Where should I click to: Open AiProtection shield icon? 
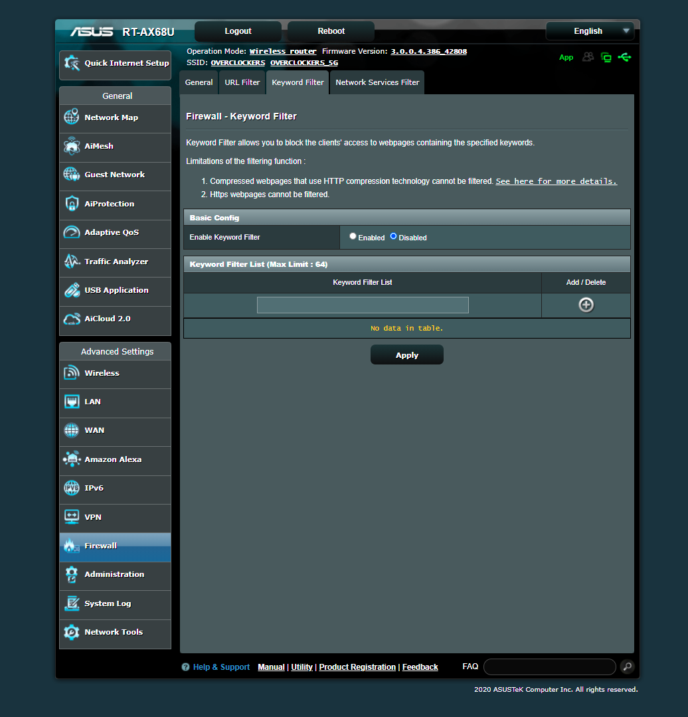click(71, 204)
